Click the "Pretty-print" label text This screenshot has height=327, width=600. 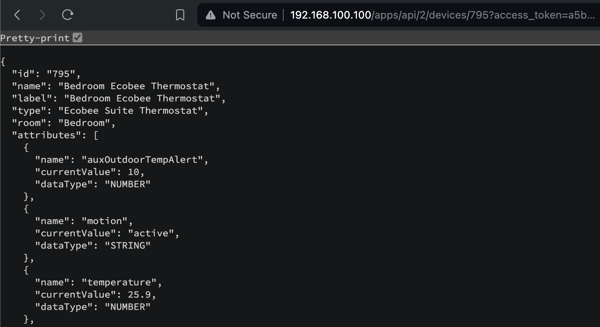pyautogui.click(x=35, y=38)
